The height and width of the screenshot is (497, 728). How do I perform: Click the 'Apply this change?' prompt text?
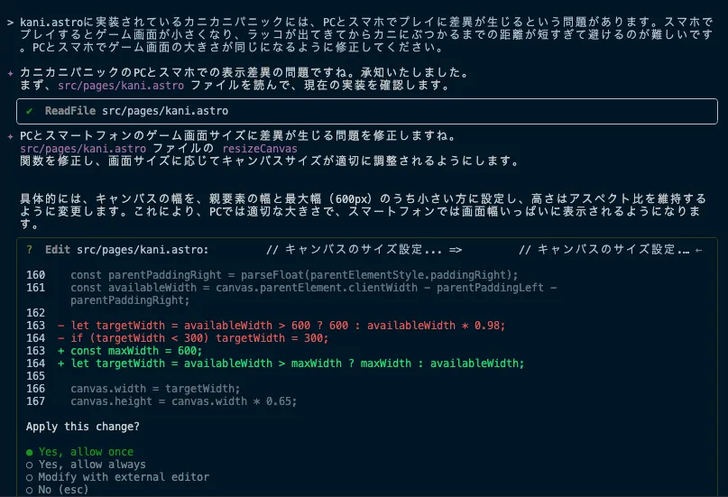(x=83, y=427)
